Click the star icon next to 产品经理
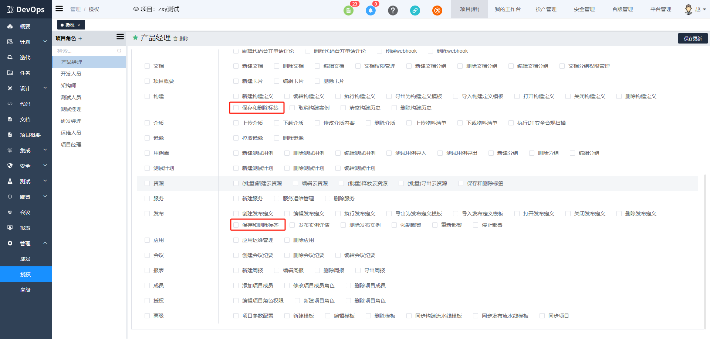The width and height of the screenshot is (710, 339). tap(135, 38)
